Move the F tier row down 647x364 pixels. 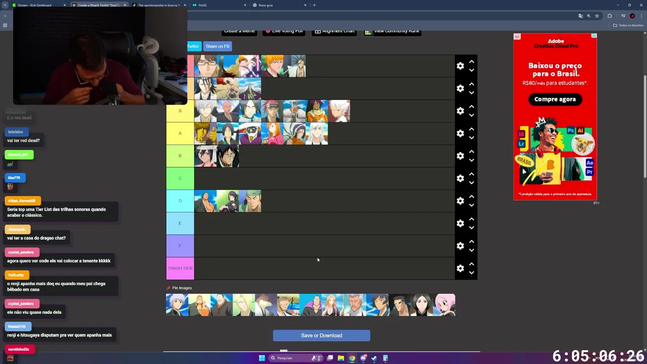(471, 250)
